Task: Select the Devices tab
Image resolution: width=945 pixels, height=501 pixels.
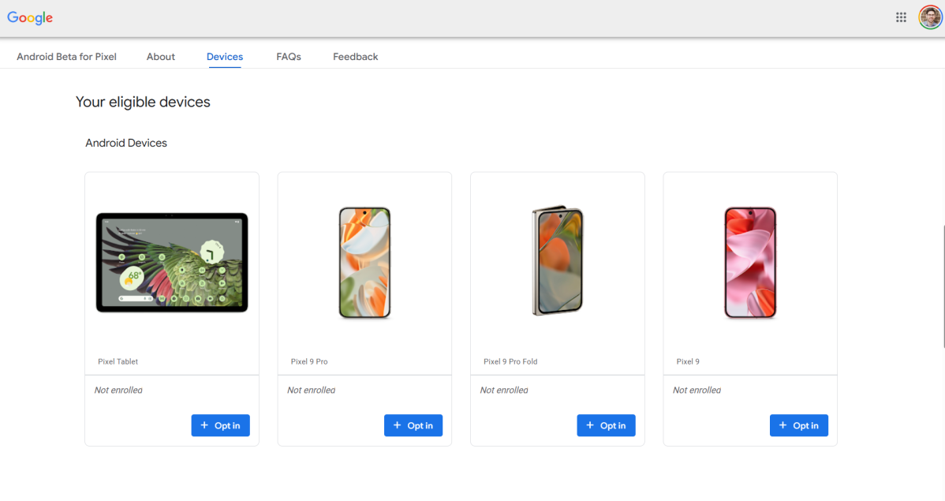Action: click(x=225, y=57)
